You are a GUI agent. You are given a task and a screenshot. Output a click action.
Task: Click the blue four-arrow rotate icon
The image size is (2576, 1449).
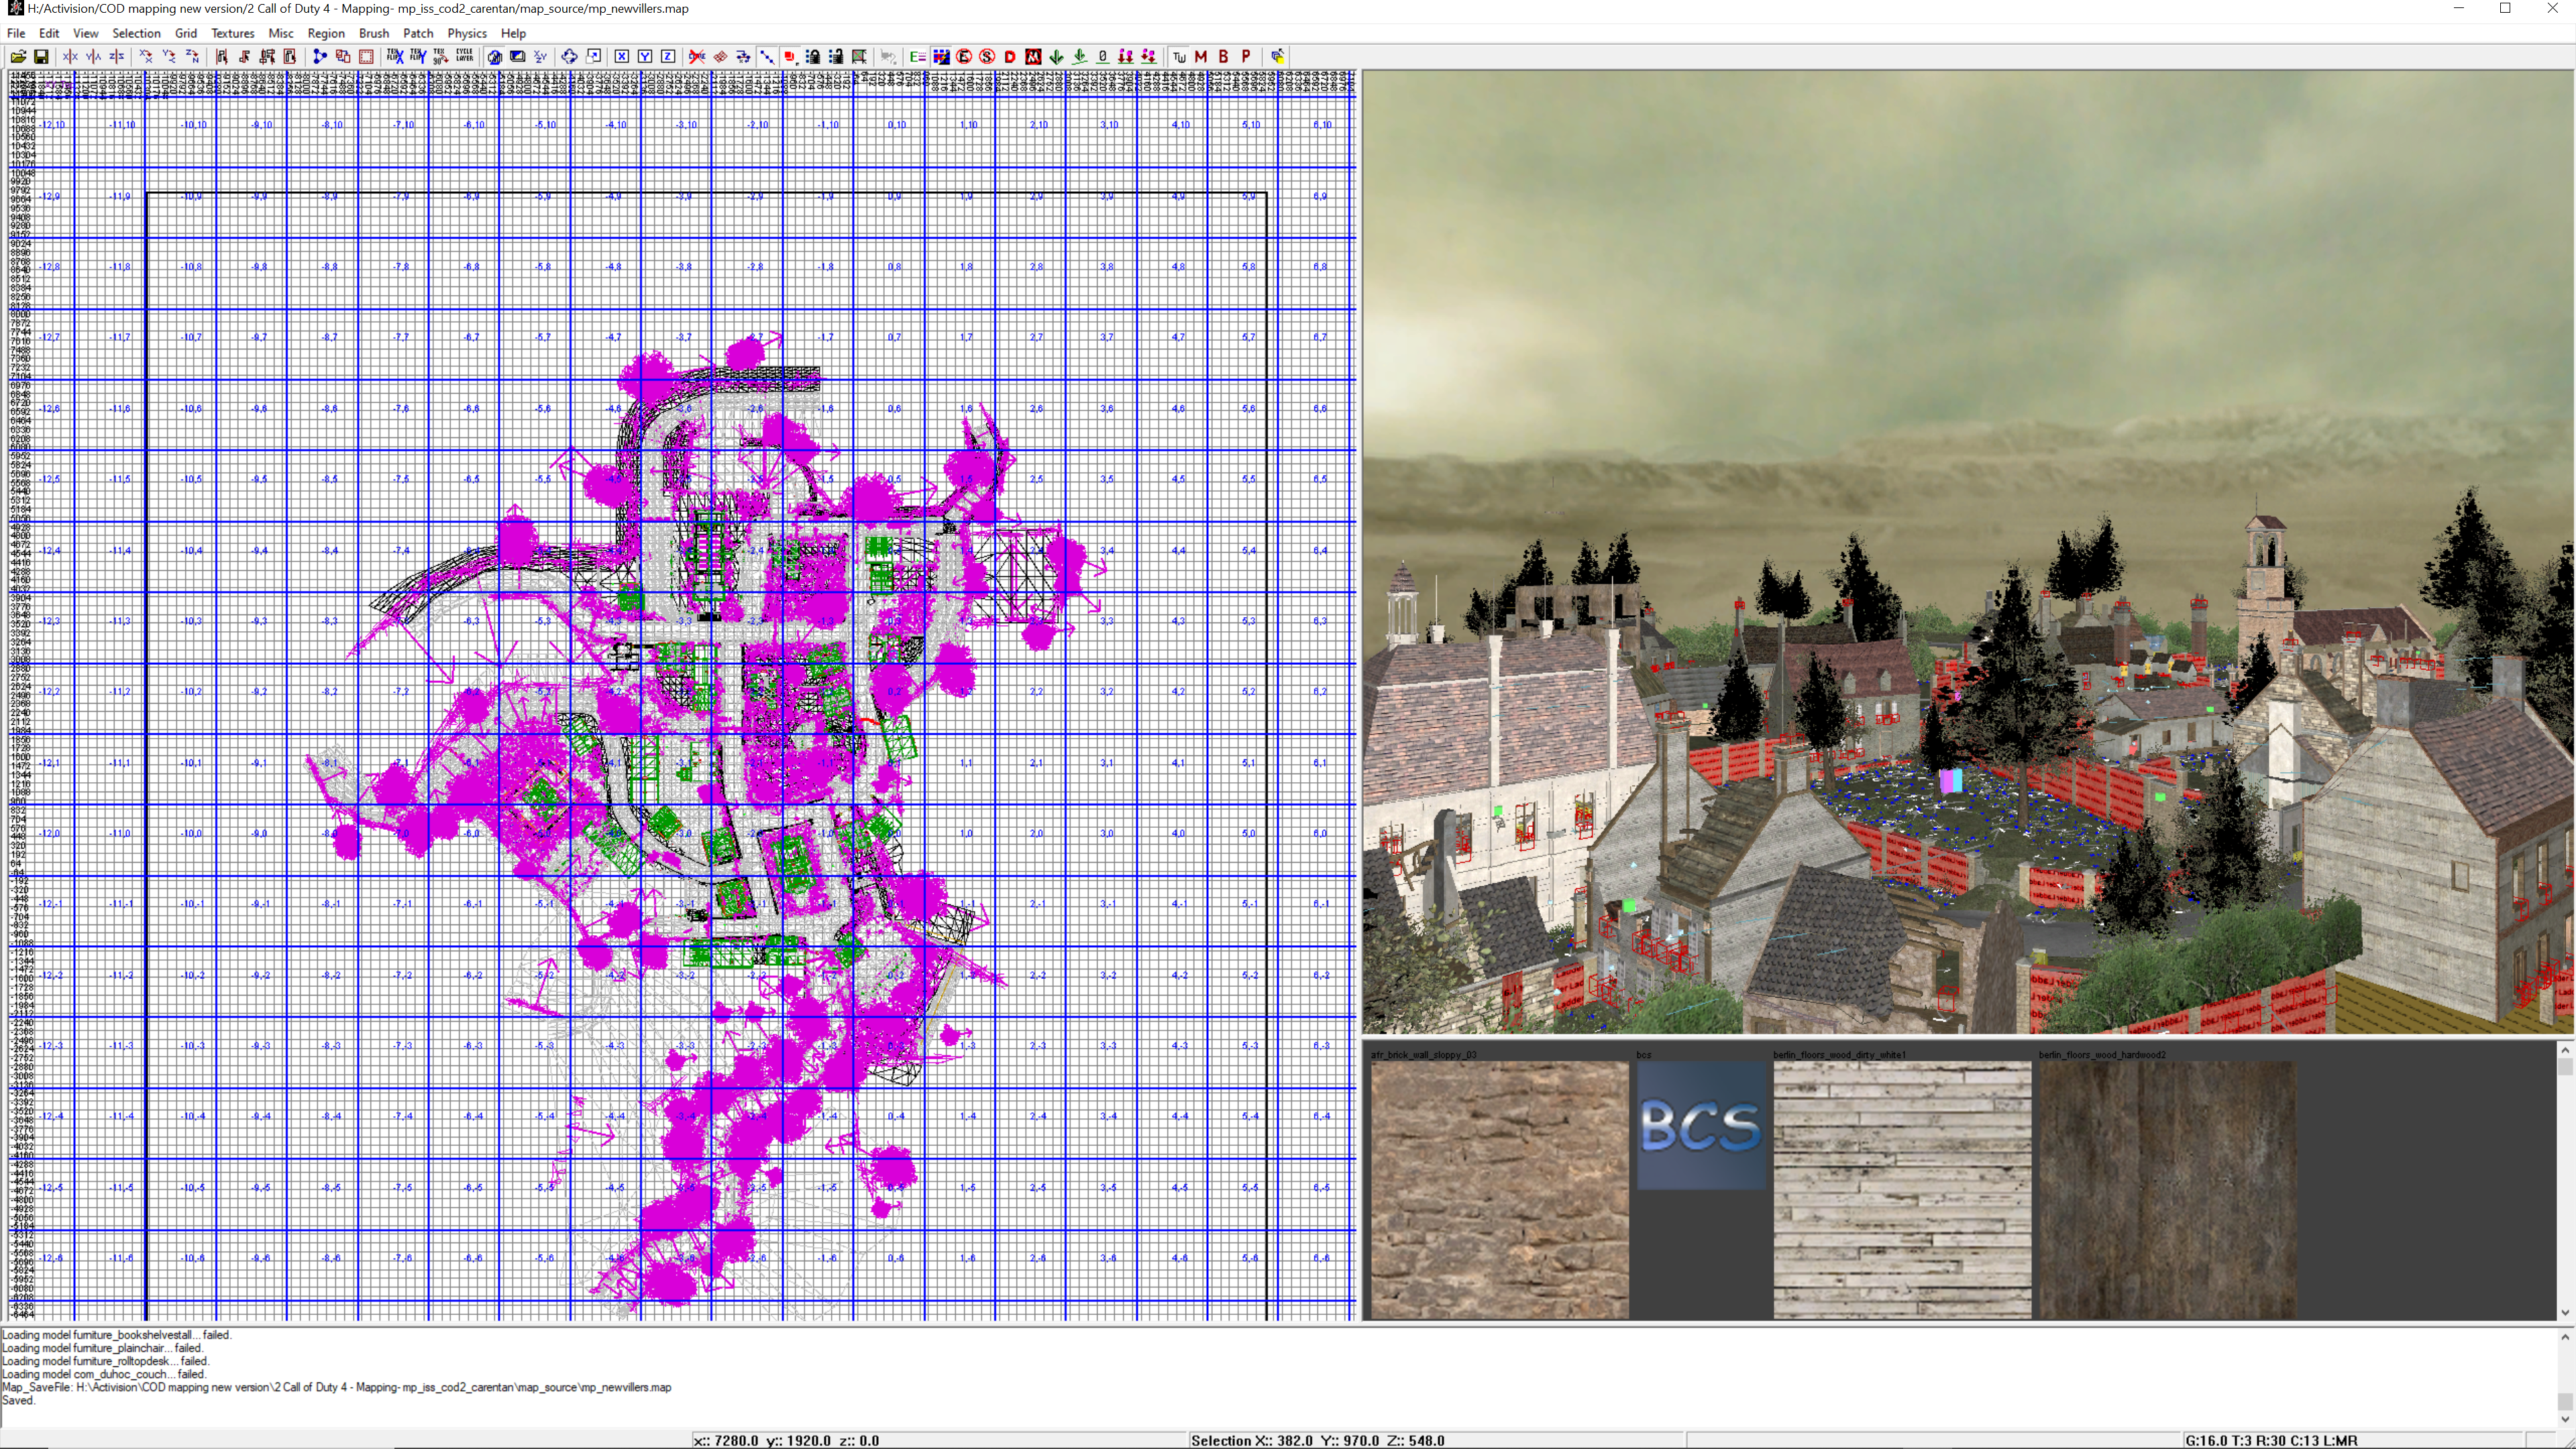570,56
